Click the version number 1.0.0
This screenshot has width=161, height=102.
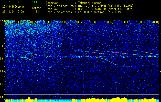point(35,2)
